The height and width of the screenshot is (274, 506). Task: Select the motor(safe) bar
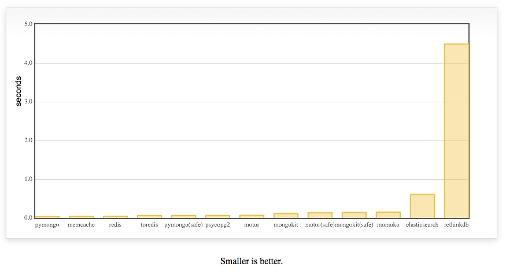(x=320, y=215)
